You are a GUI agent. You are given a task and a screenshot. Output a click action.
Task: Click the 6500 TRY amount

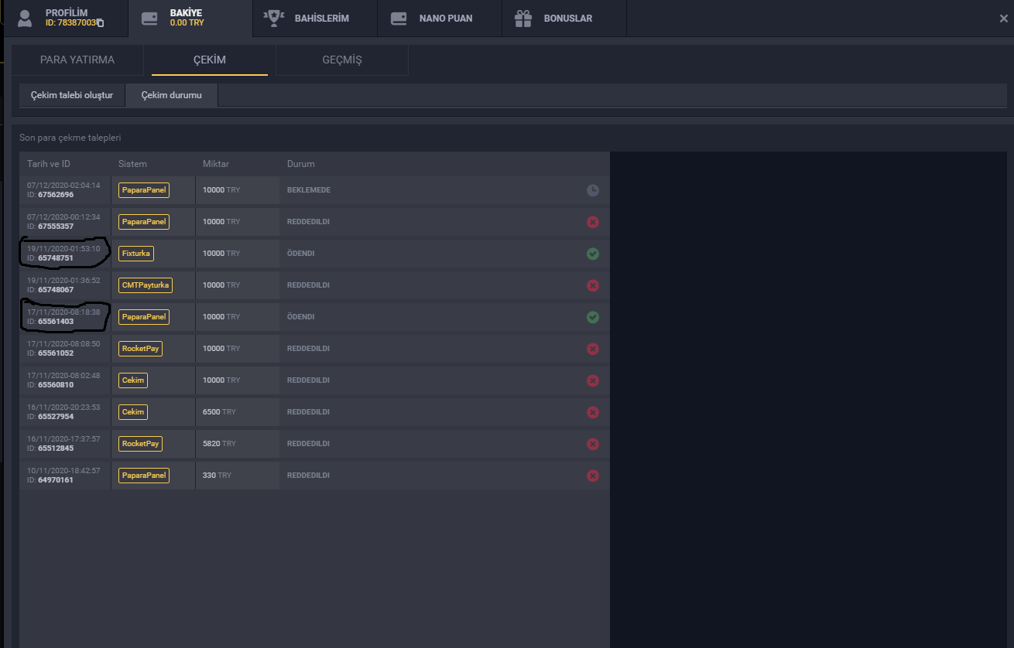point(219,412)
